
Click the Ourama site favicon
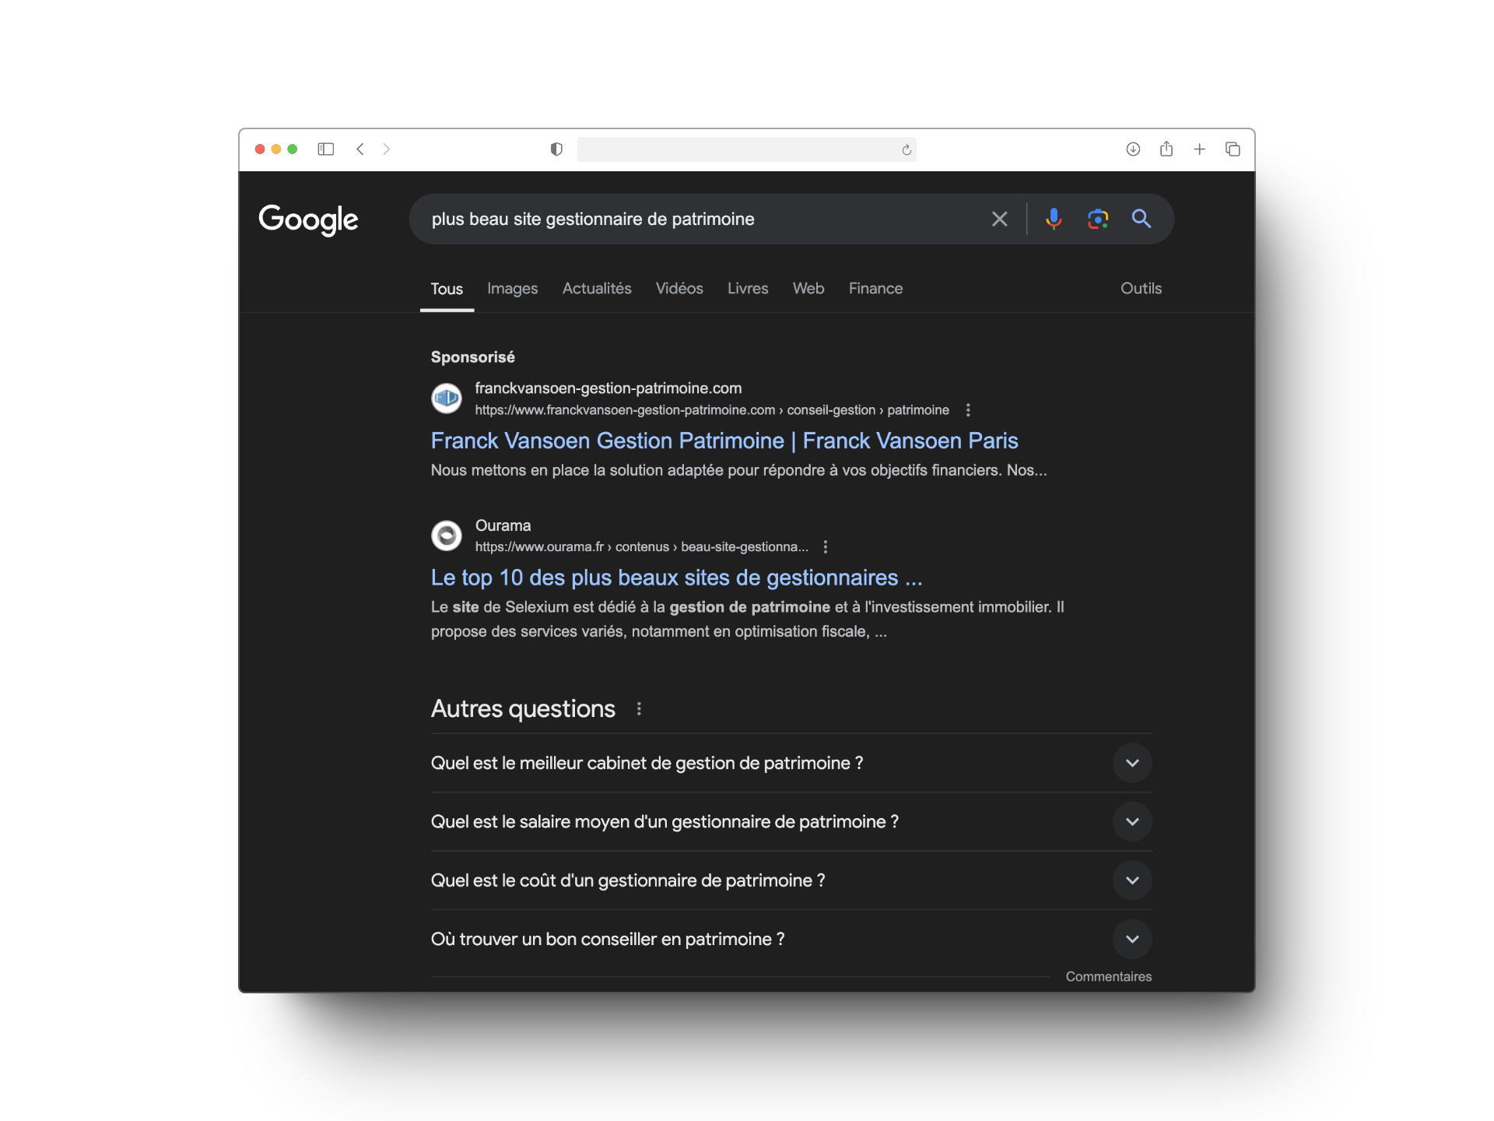447,536
